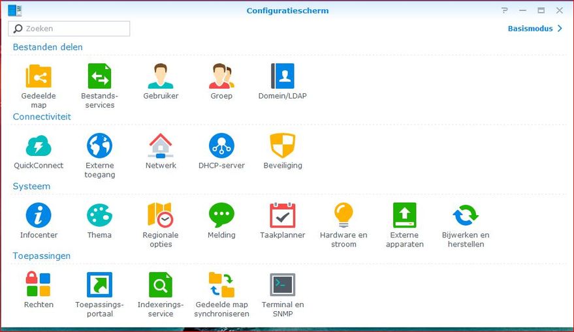Open the Thema palette icon
Screen dimensions: 574x332
99,215
